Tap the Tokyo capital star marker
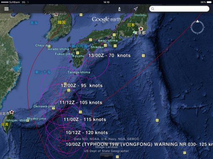 pos(141,29)
